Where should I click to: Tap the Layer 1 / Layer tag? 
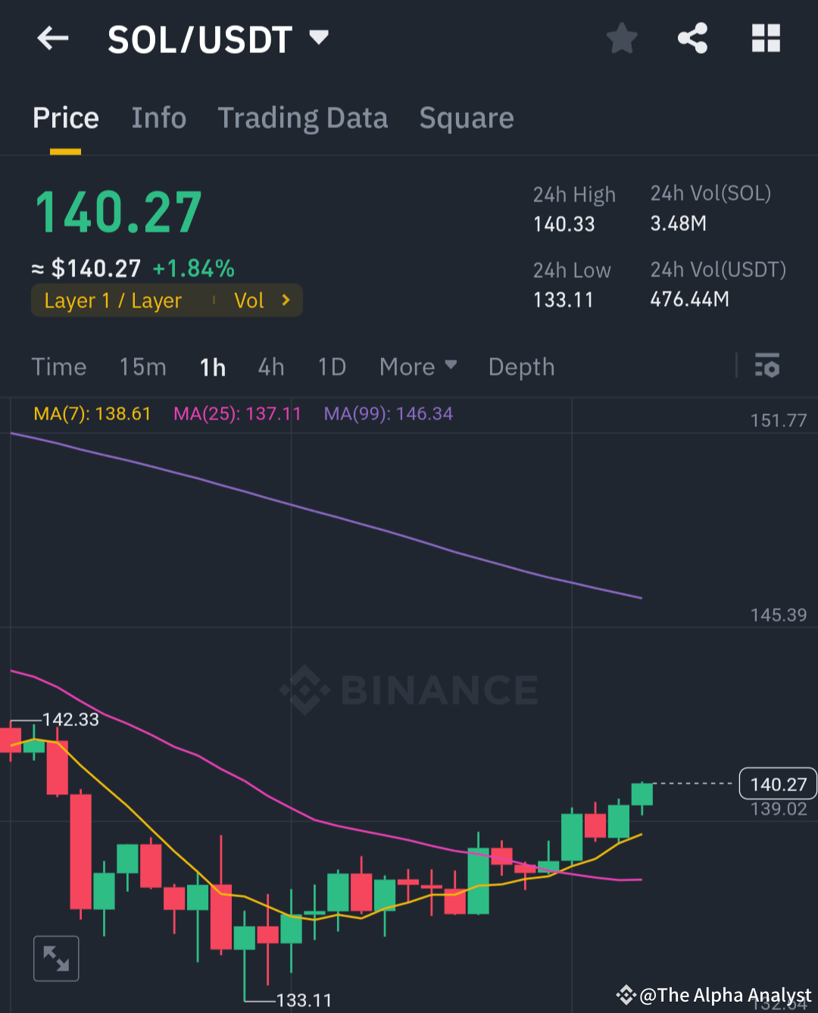(x=112, y=300)
